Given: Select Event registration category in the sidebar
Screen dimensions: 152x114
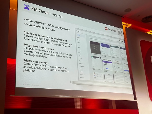Looking at the screenshot, I should [x=82, y=66].
